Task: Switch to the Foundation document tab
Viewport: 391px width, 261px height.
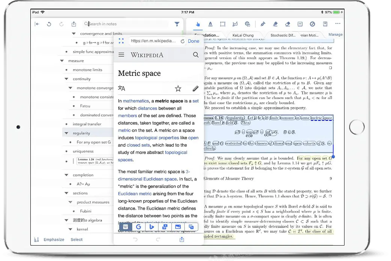Action: 207,35
